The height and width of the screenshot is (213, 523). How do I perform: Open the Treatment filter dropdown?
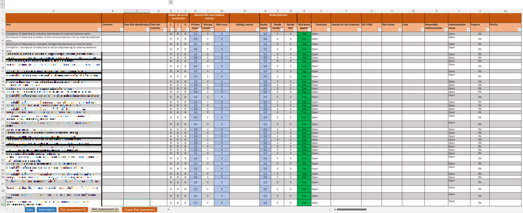coord(328,30)
